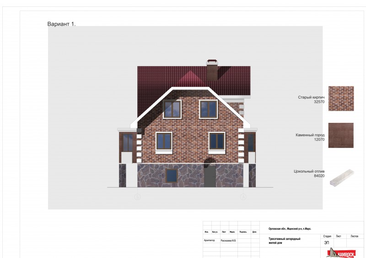Select the 'Каменный город 12070' texture swatch
The height and width of the screenshot is (258, 366).
coord(341,136)
